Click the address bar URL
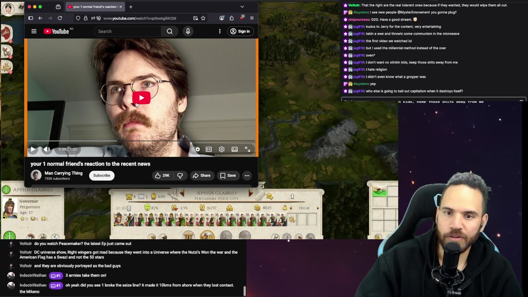 click(x=140, y=18)
